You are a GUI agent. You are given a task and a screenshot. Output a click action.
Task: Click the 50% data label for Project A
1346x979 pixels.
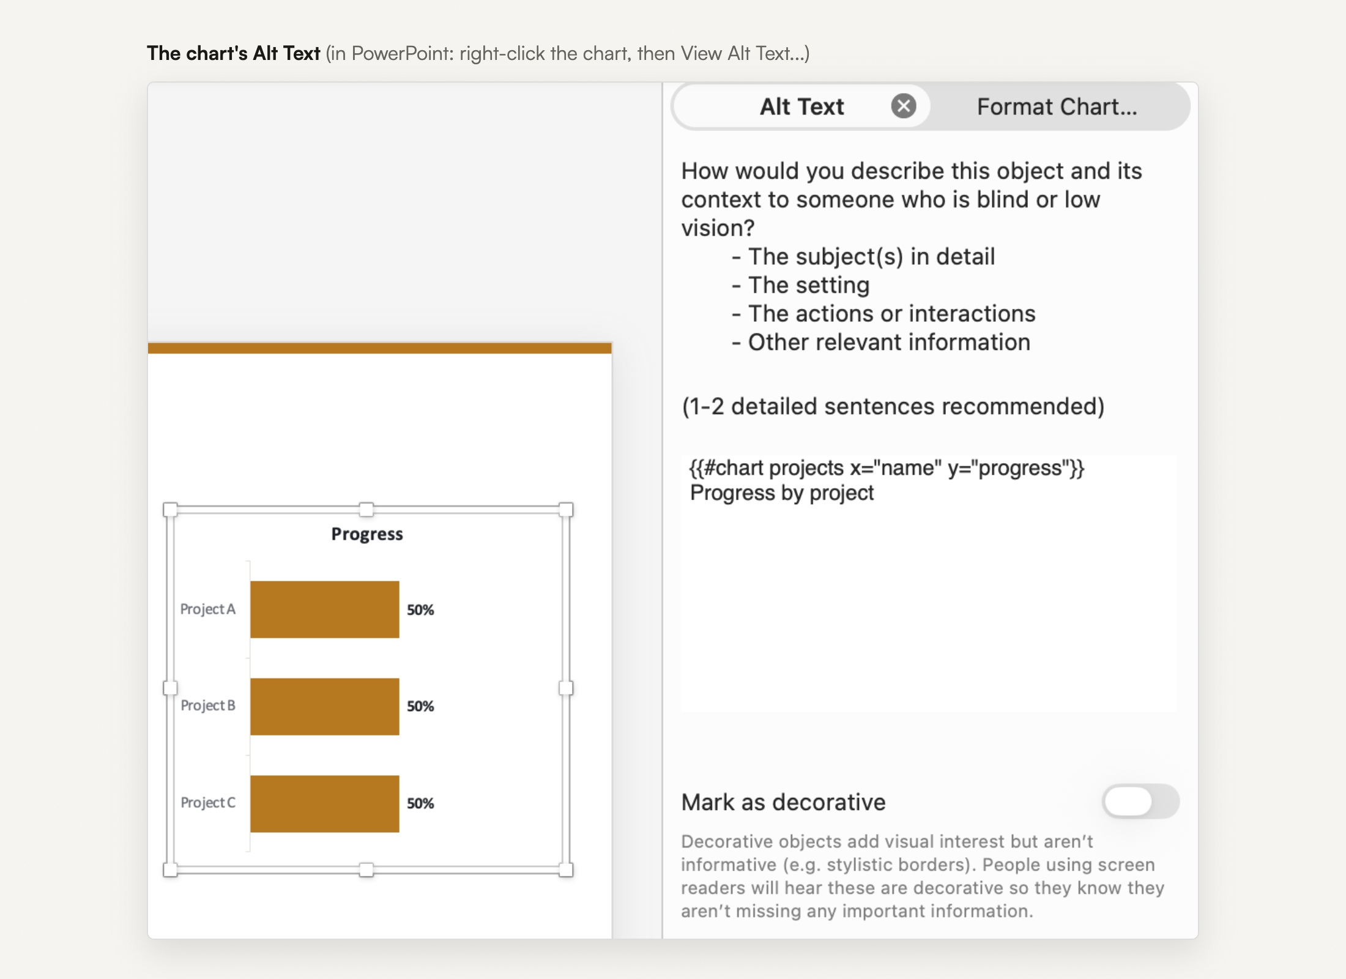[x=420, y=609]
